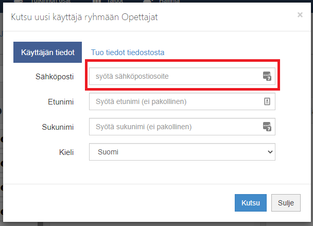Focus the Sähköposti email input field
The image size is (313, 226).
tap(175, 77)
